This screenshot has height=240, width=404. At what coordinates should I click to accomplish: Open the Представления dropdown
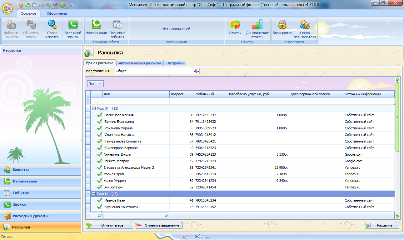pyautogui.click(x=196, y=71)
